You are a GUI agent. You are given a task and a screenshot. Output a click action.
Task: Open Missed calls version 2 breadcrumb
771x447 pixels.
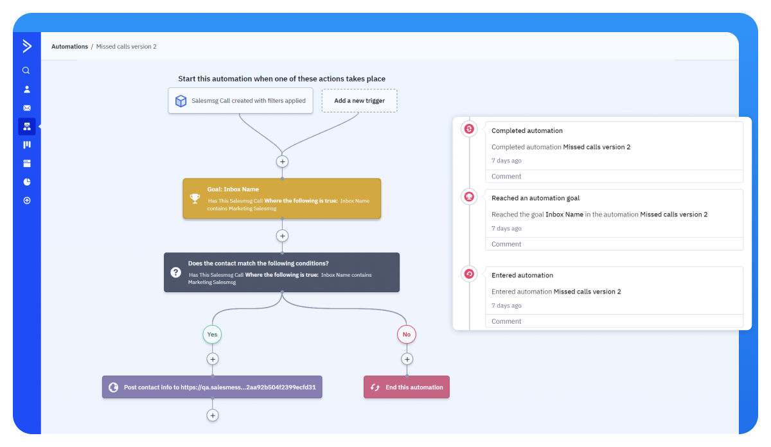(x=126, y=46)
